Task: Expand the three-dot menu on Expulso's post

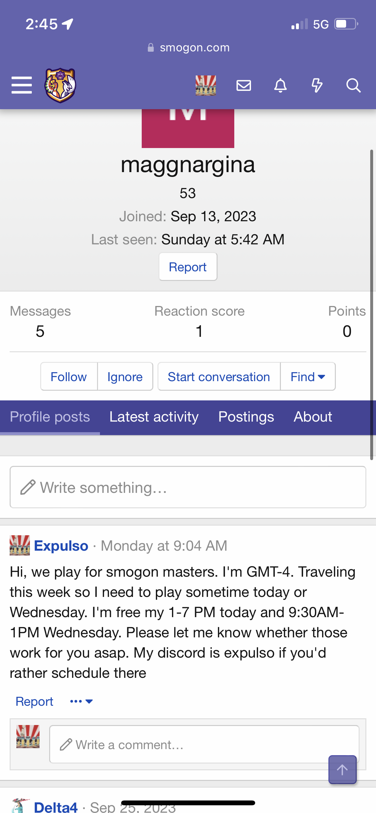Action: pos(81,702)
